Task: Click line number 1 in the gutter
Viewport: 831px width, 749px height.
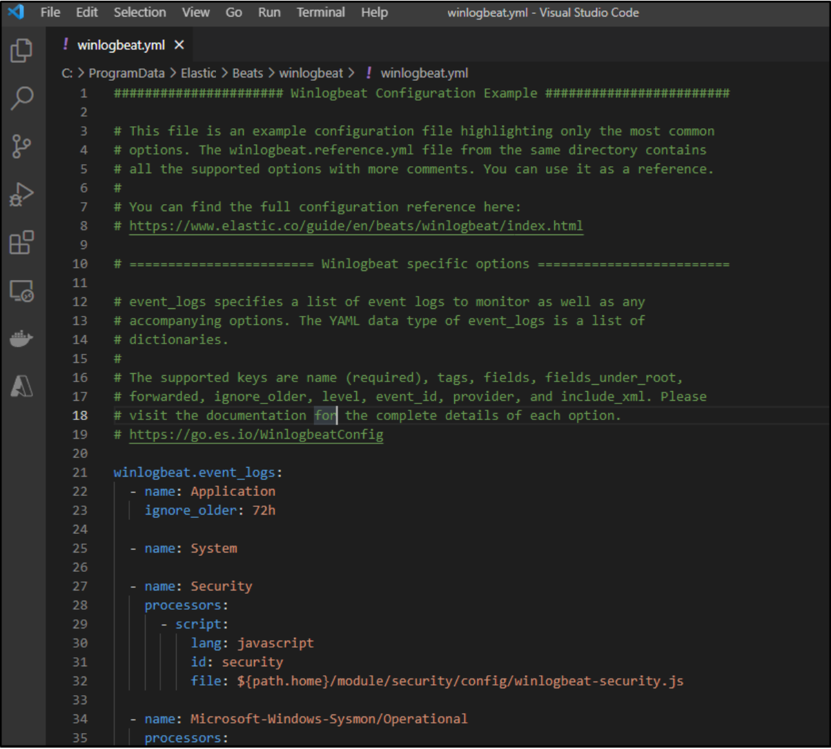Action: pos(84,93)
